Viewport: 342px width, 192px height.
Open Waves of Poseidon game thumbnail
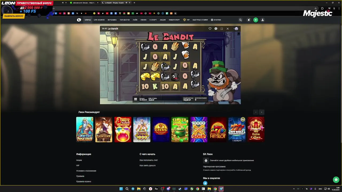click(x=85, y=129)
